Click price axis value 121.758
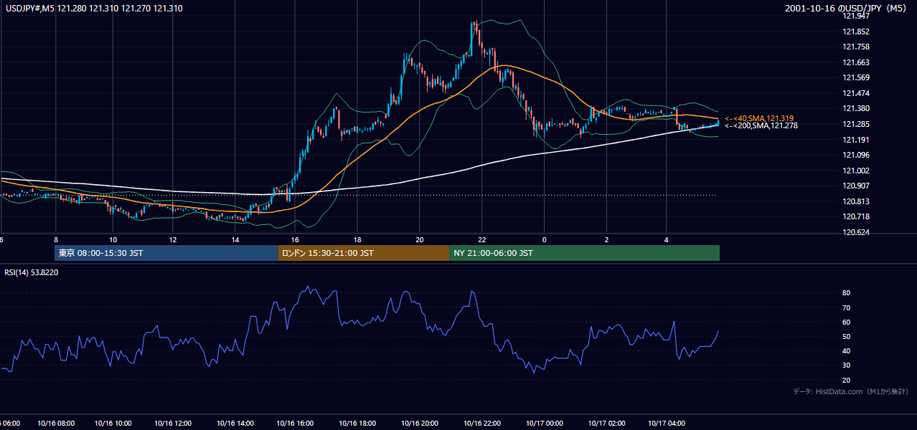The image size is (917, 430). tap(855, 47)
